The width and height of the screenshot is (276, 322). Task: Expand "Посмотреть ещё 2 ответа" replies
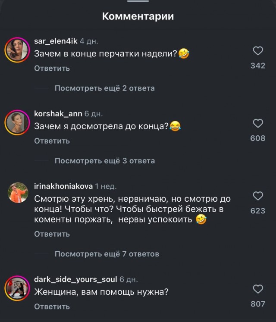click(x=104, y=88)
